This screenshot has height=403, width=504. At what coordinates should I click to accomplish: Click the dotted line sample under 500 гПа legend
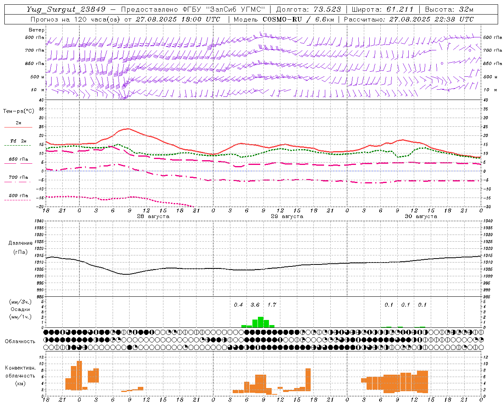pos(17,200)
